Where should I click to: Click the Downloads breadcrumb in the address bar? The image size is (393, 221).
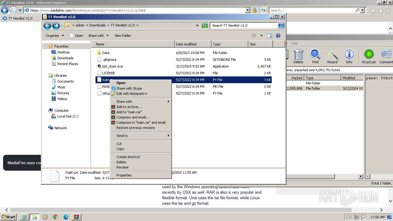[97, 25]
